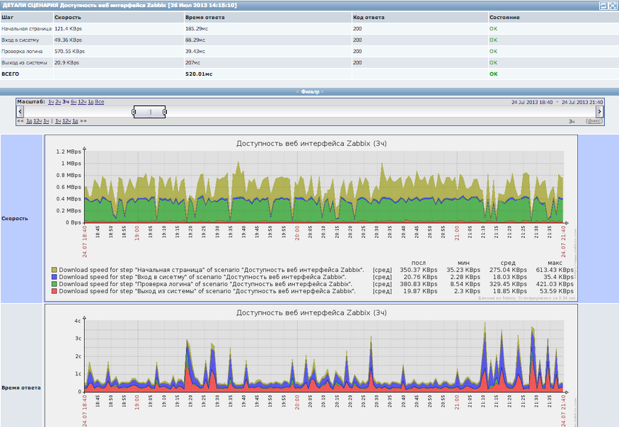The width and height of the screenshot is (619, 427).
Task: Move forward 12ч using the link right of the separator
Action: [66, 121]
